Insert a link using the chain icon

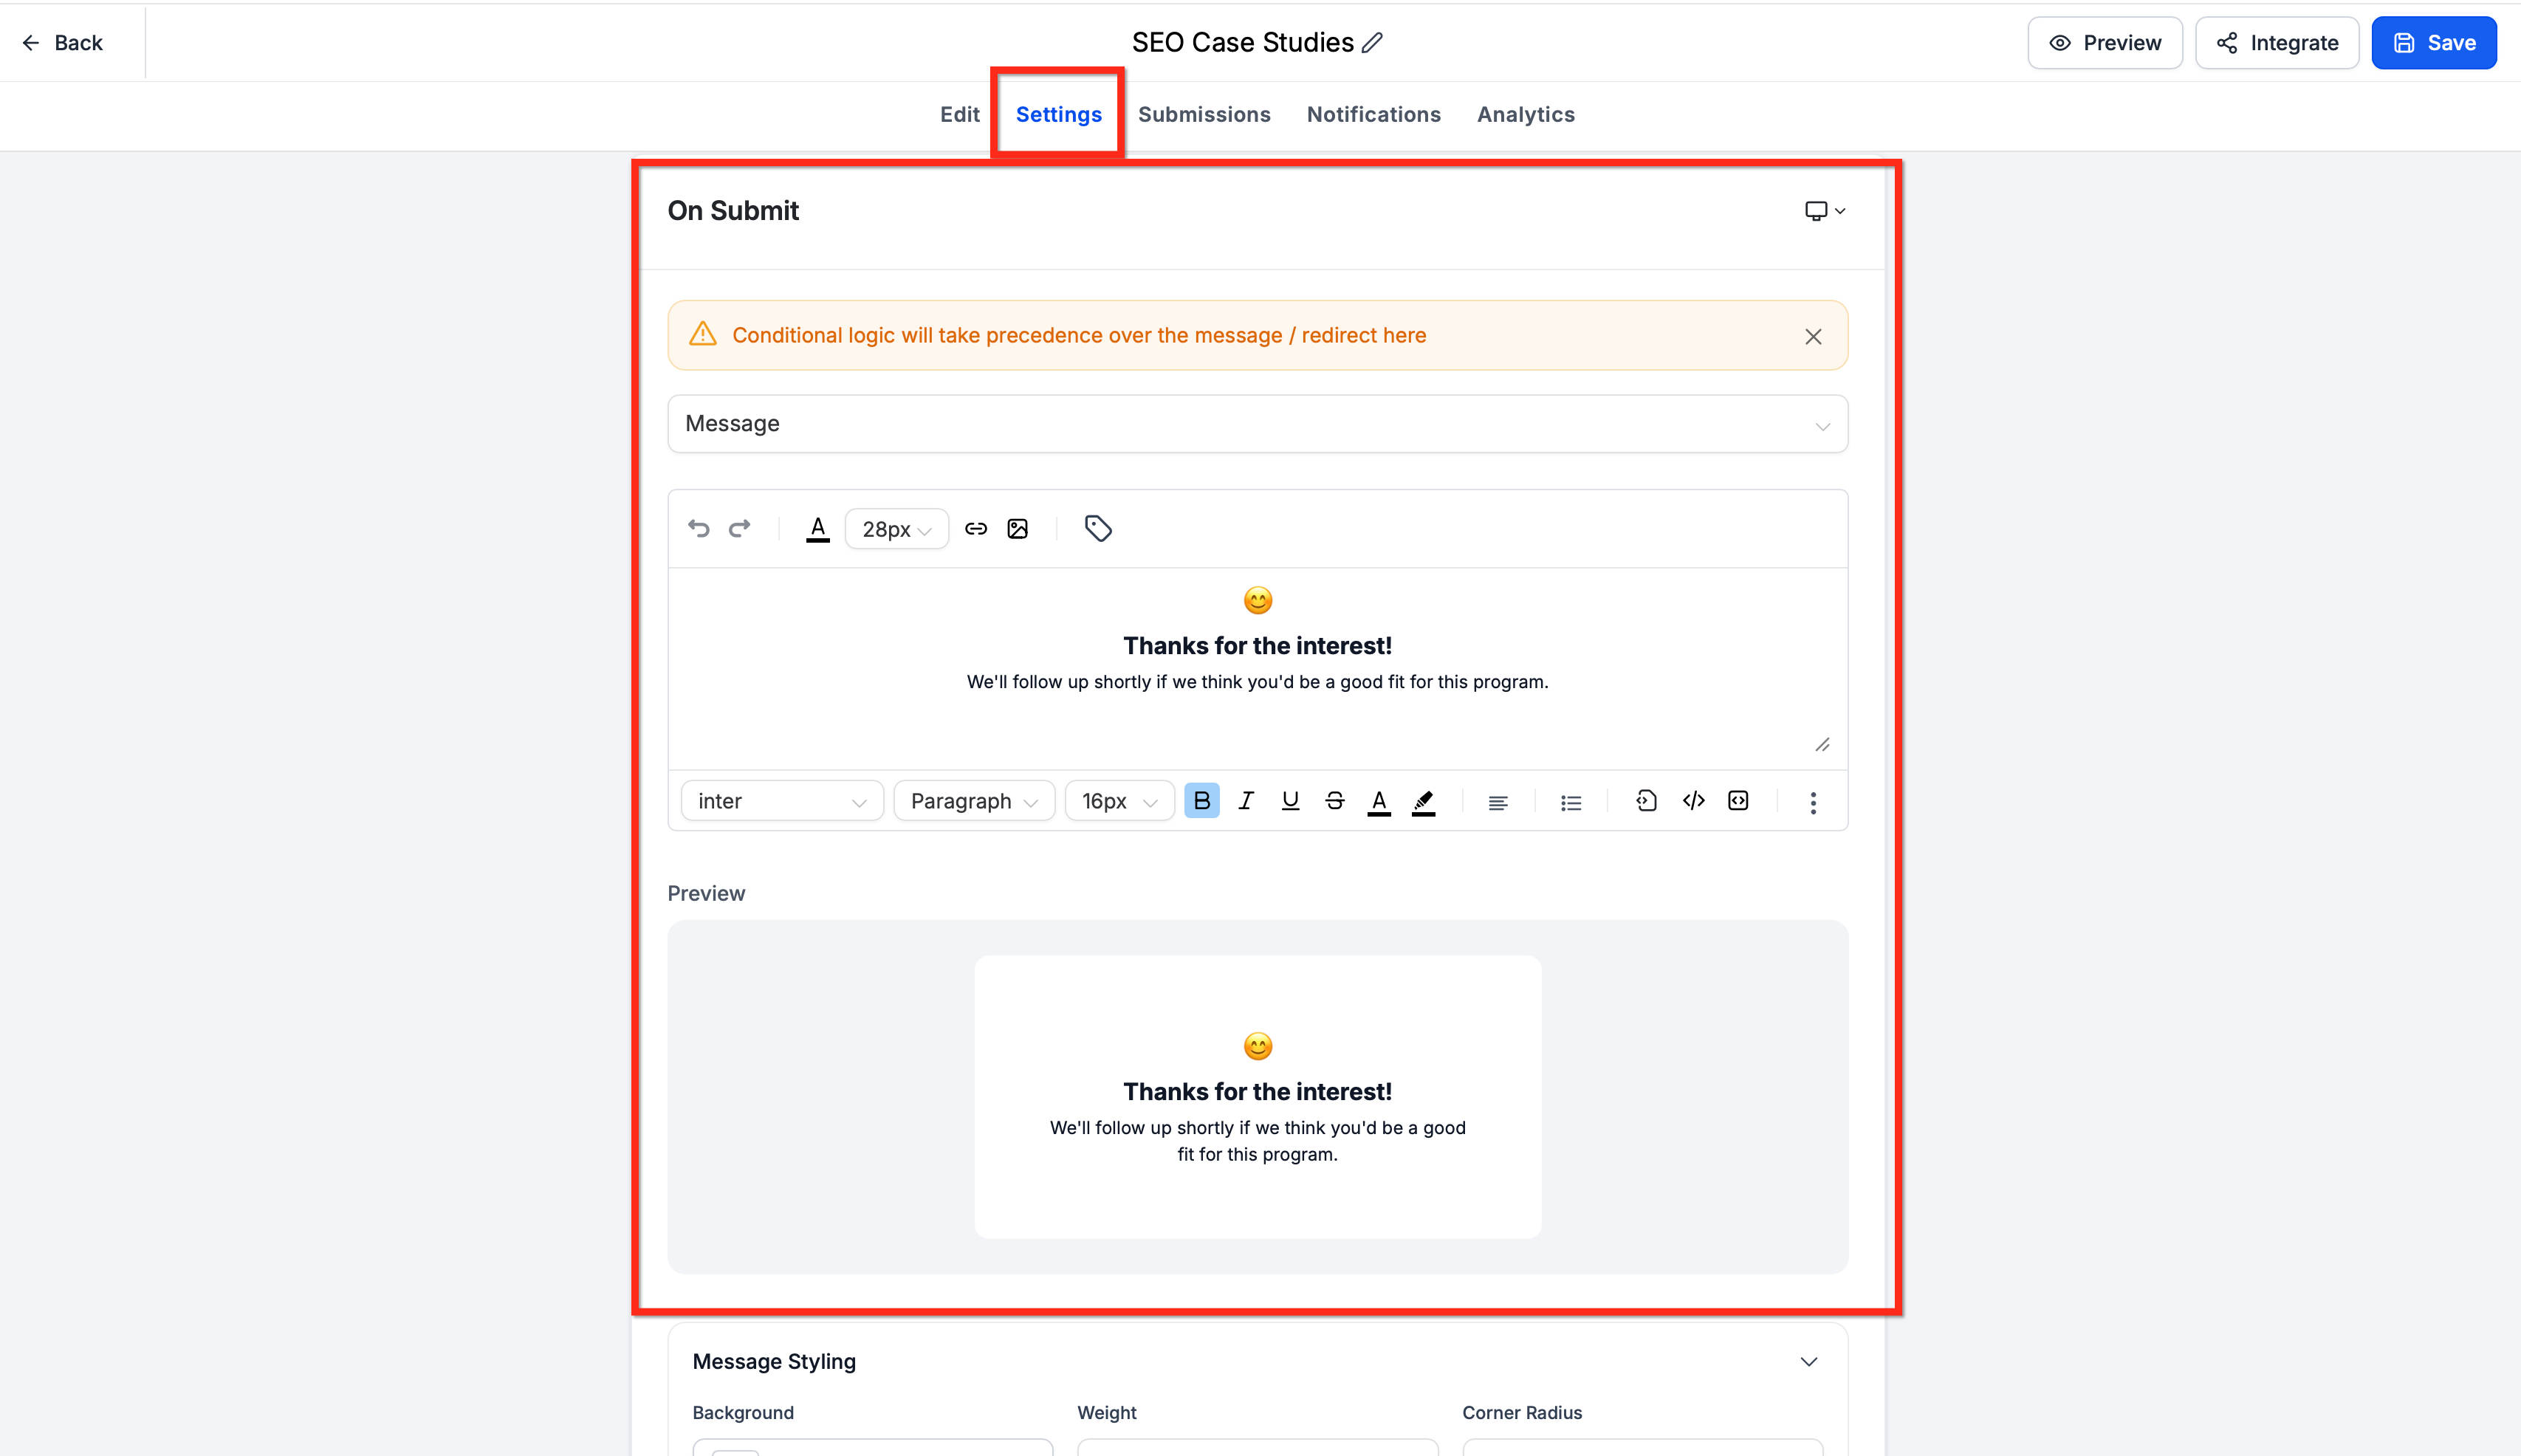[x=976, y=528]
